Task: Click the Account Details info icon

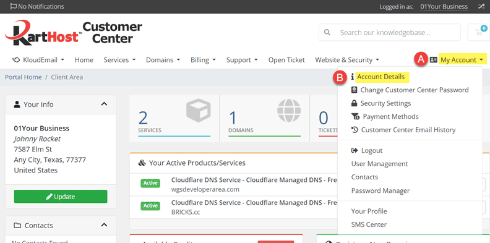Action: click(353, 77)
